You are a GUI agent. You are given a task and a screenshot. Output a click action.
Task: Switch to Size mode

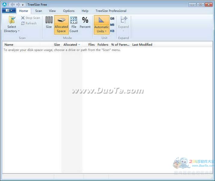[49, 23]
